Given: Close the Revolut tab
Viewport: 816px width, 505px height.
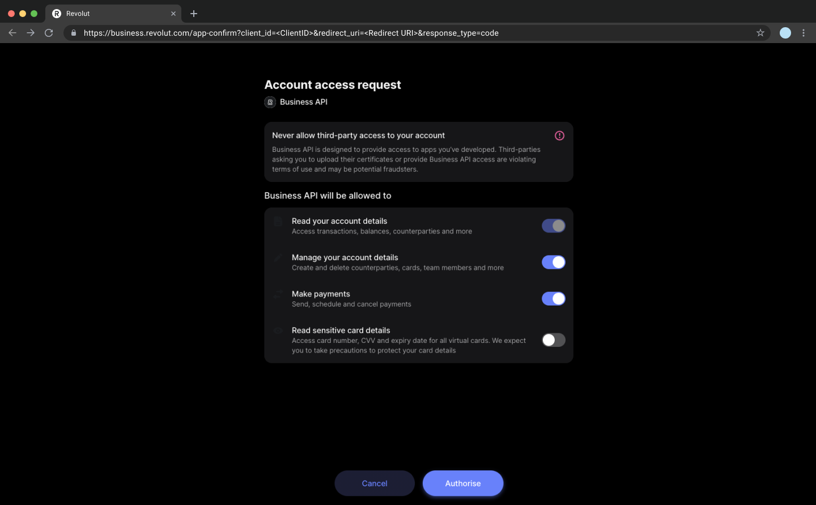Looking at the screenshot, I should 173,14.
